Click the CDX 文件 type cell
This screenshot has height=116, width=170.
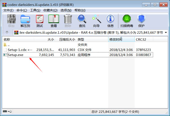pyautogui.click(x=84, y=50)
